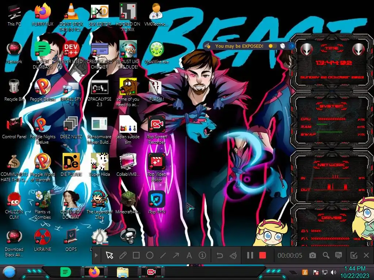Open the This PC desktop icon
This screenshot has width=374, height=280.
pos(14,15)
